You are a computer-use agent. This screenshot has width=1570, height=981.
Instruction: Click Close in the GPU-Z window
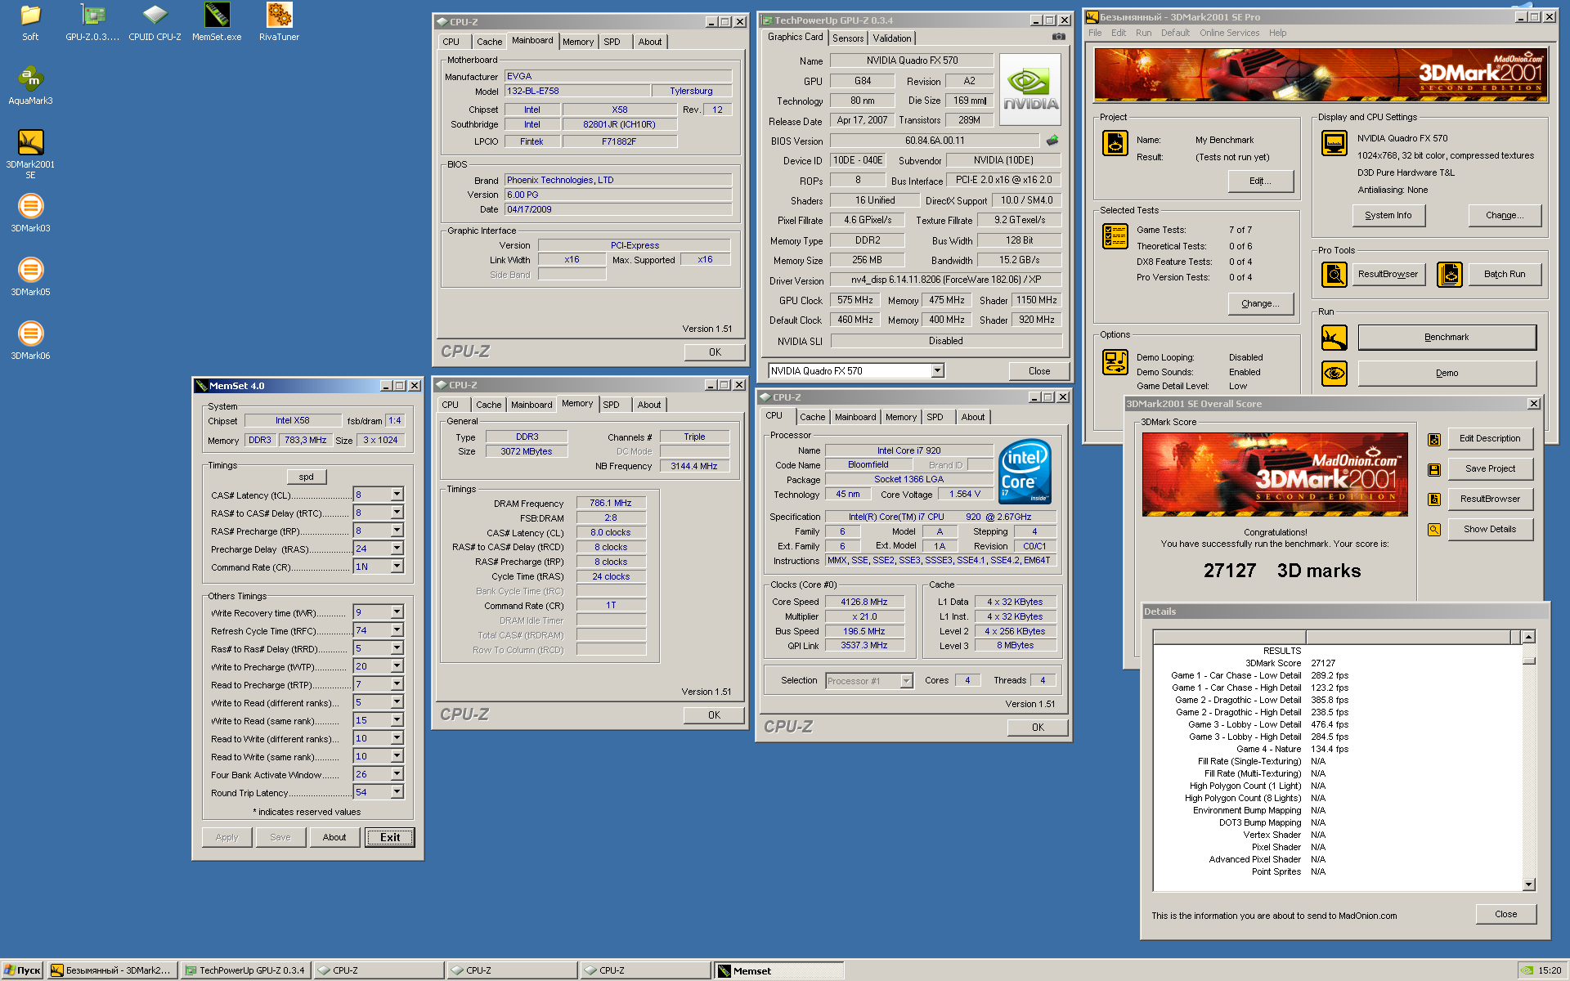pos(1039,371)
